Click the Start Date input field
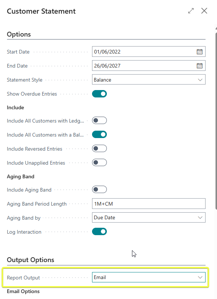The height and width of the screenshot is (299, 217). click(x=144, y=52)
